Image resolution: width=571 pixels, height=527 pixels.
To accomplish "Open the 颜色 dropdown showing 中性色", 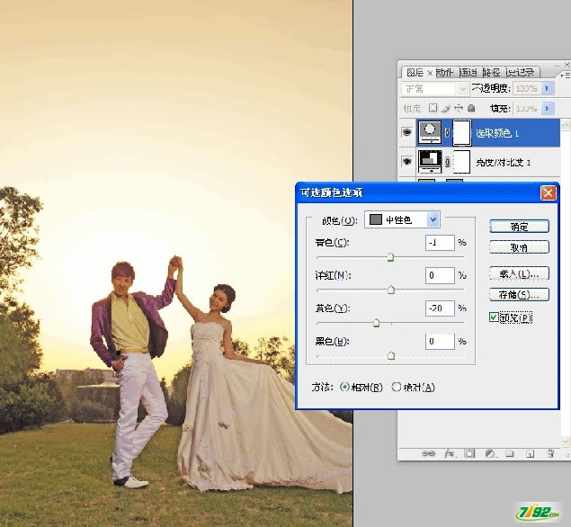I will tap(402, 219).
